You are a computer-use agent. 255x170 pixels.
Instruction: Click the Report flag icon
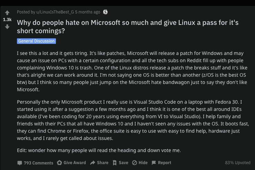[x=154, y=163]
